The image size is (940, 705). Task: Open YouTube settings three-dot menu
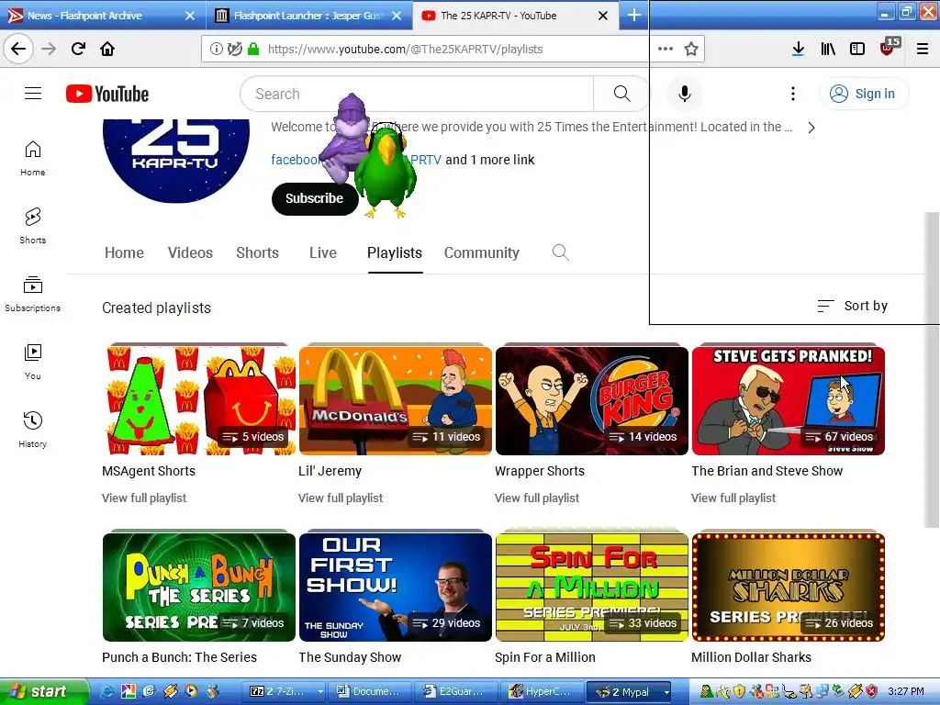click(x=792, y=94)
